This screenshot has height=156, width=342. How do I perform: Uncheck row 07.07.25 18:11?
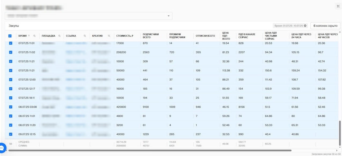click(x=11, y=98)
